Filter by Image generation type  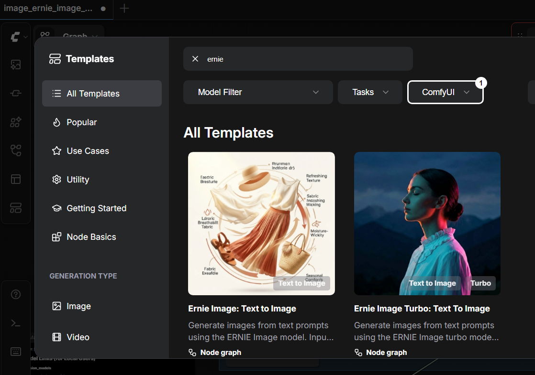(101, 306)
